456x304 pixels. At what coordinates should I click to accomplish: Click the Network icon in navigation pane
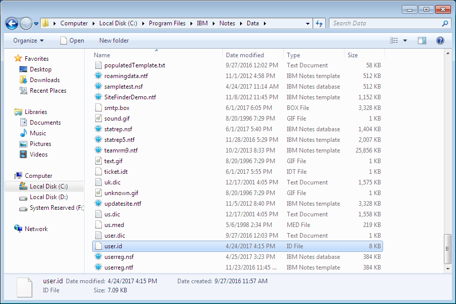[18, 229]
